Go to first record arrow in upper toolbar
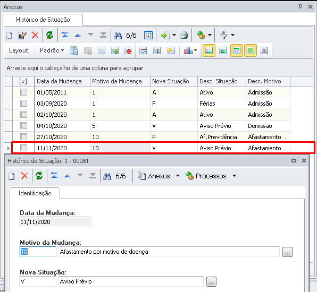Viewport: 317px width, 292px height. (65, 35)
